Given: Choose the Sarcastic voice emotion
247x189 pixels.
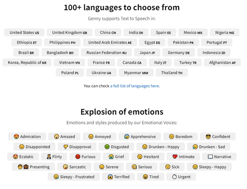Looking at the screenshot, I should 74,166.
